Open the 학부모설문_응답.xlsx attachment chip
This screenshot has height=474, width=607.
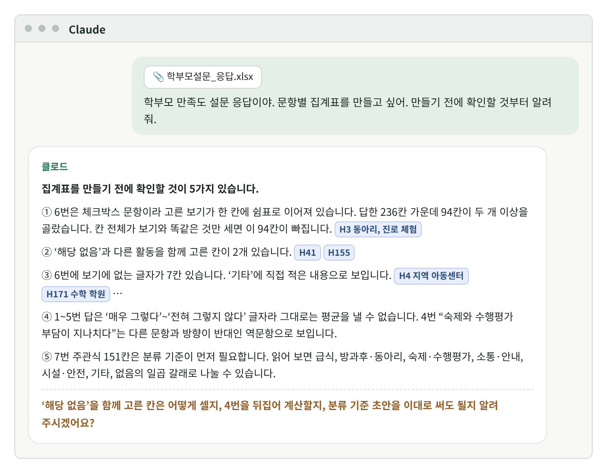click(202, 77)
